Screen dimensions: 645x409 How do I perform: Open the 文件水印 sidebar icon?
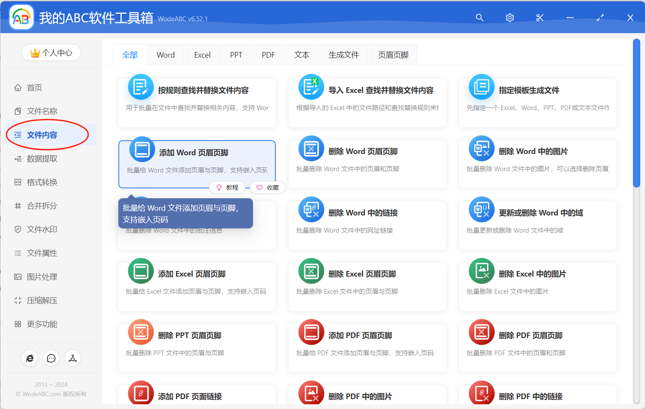point(18,229)
